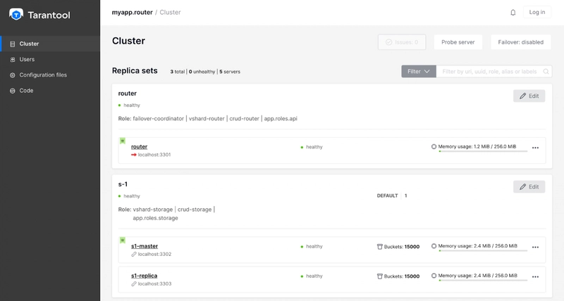Click the Tarantool logo icon
The height and width of the screenshot is (301, 564).
[16, 13]
